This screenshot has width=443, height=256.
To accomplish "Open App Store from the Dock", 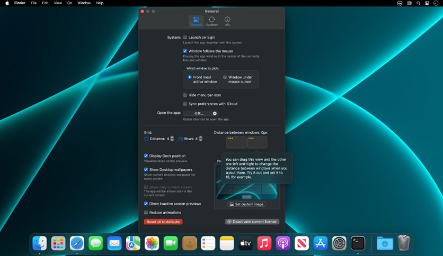I will (321, 243).
